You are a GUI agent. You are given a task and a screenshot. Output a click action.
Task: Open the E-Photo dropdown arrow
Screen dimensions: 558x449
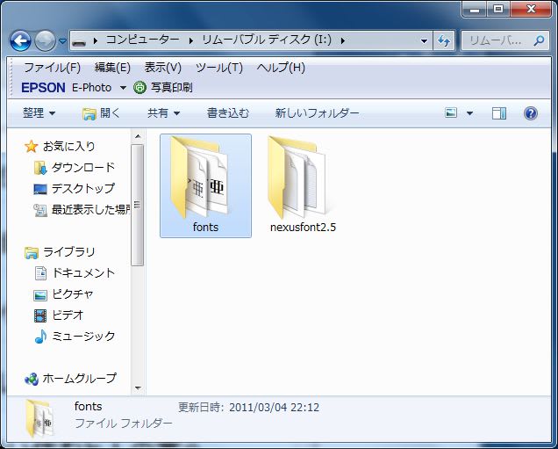tap(123, 88)
